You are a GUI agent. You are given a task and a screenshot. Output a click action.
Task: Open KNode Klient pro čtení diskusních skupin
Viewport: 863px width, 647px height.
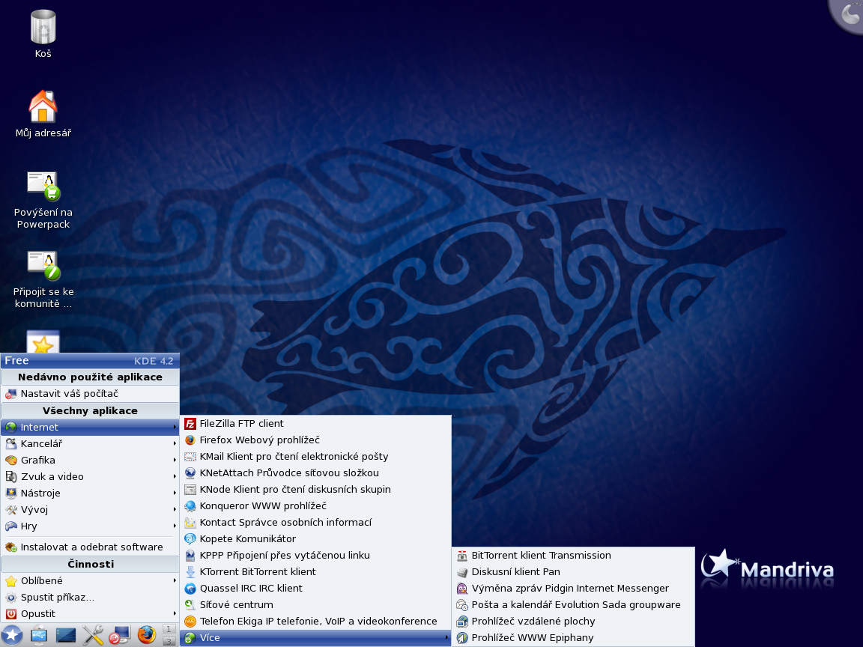[316, 490]
